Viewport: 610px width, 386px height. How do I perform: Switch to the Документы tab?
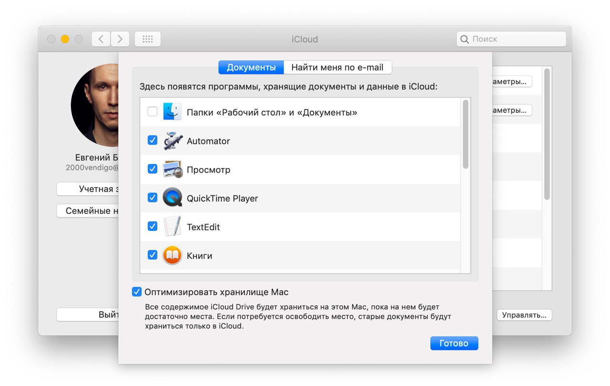(x=251, y=68)
